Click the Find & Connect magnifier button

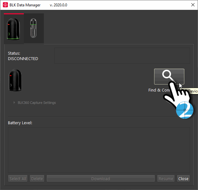(x=169, y=77)
